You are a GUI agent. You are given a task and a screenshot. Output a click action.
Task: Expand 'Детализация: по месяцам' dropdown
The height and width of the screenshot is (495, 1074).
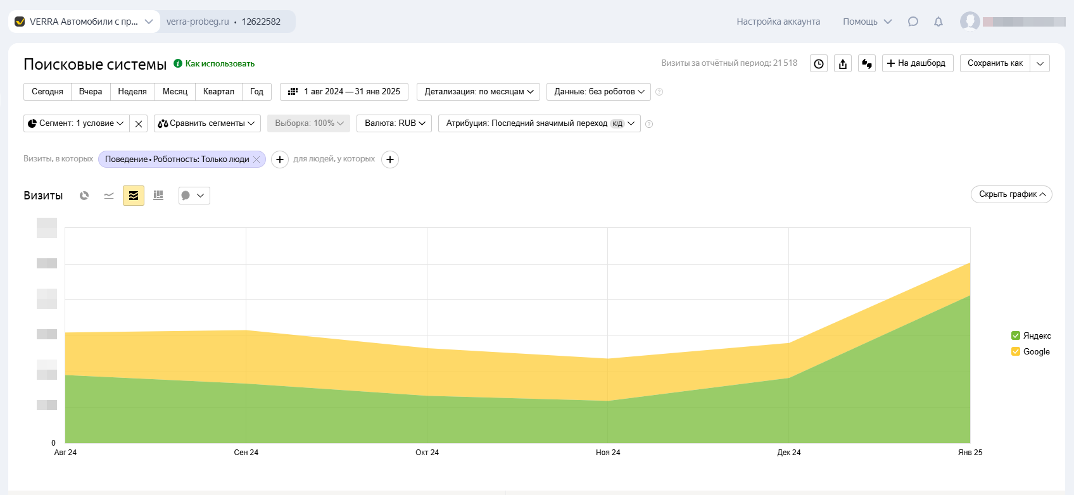pyautogui.click(x=479, y=92)
